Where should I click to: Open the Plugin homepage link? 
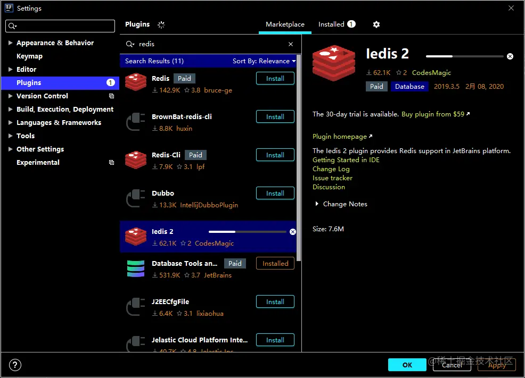click(342, 136)
